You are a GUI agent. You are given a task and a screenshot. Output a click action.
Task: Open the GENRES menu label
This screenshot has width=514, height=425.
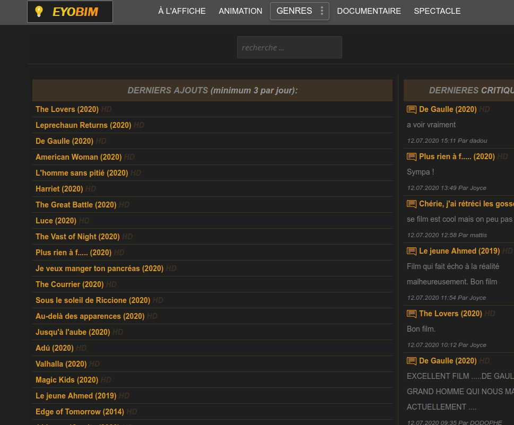[x=294, y=11]
